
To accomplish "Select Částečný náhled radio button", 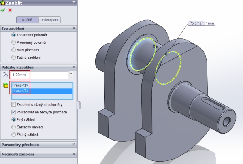I will pyautogui.click(x=14, y=127).
